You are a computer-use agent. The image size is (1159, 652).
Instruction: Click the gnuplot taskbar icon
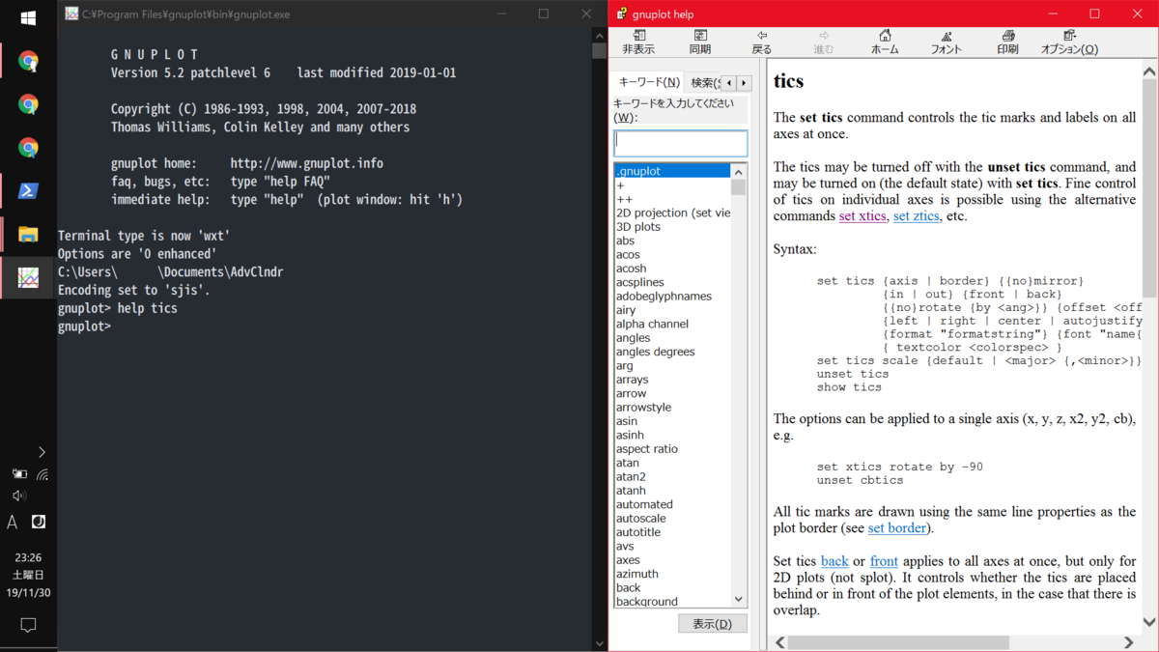[x=28, y=278]
